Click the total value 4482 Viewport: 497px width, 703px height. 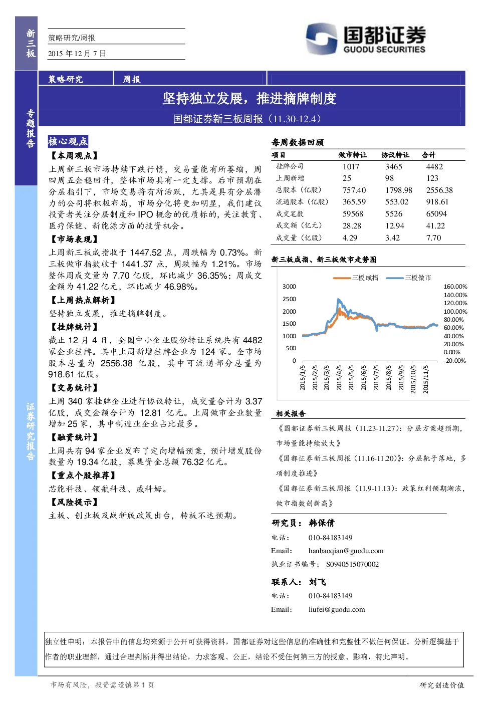click(x=434, y=167)
